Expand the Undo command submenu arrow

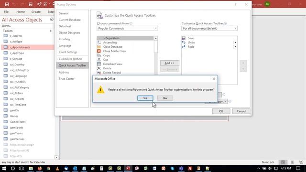(x=235, y=43)
